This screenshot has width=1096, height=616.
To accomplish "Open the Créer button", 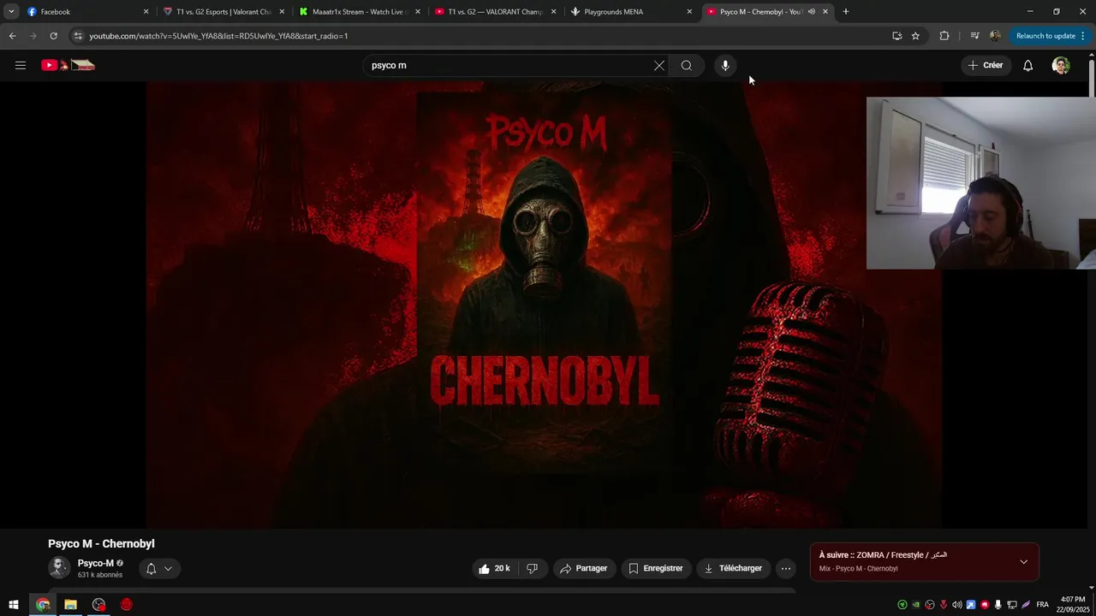I will click(986, 65).
